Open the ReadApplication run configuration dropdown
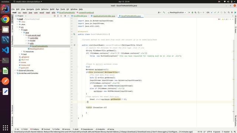The width and height of the screenshot is (237, 133). pos(177,13)
